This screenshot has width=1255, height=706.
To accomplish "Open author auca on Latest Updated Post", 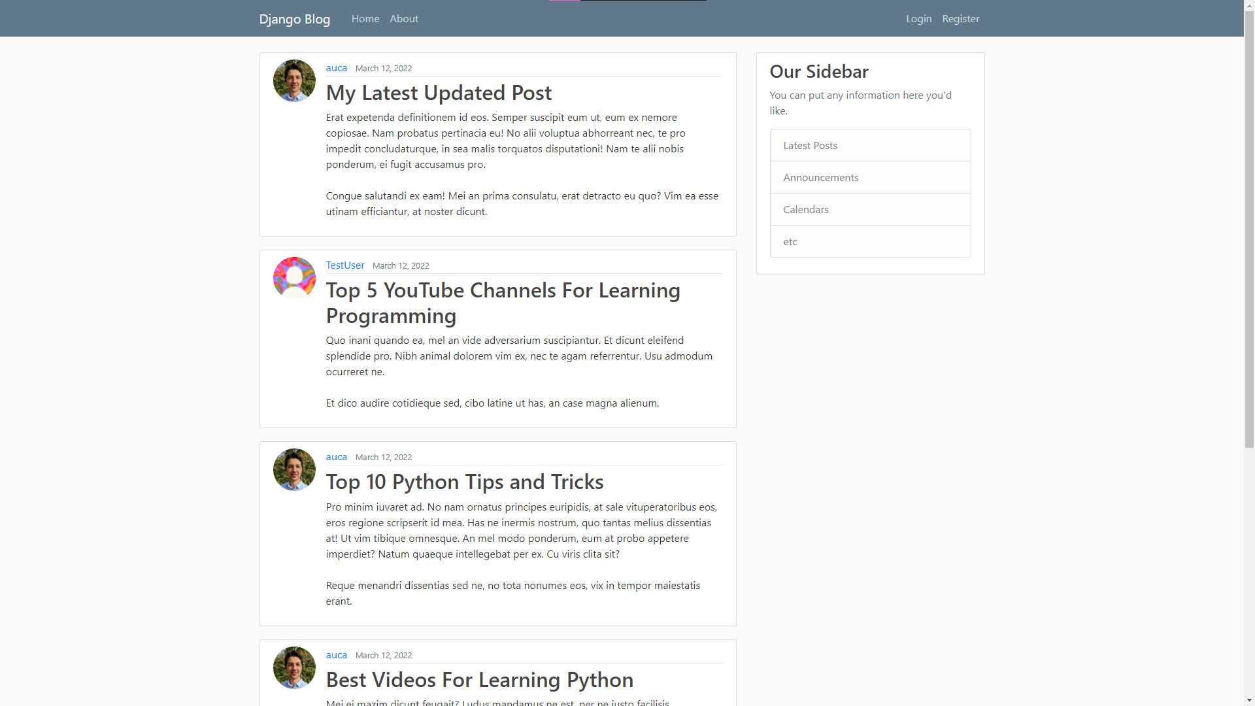I will pos(336,68).
